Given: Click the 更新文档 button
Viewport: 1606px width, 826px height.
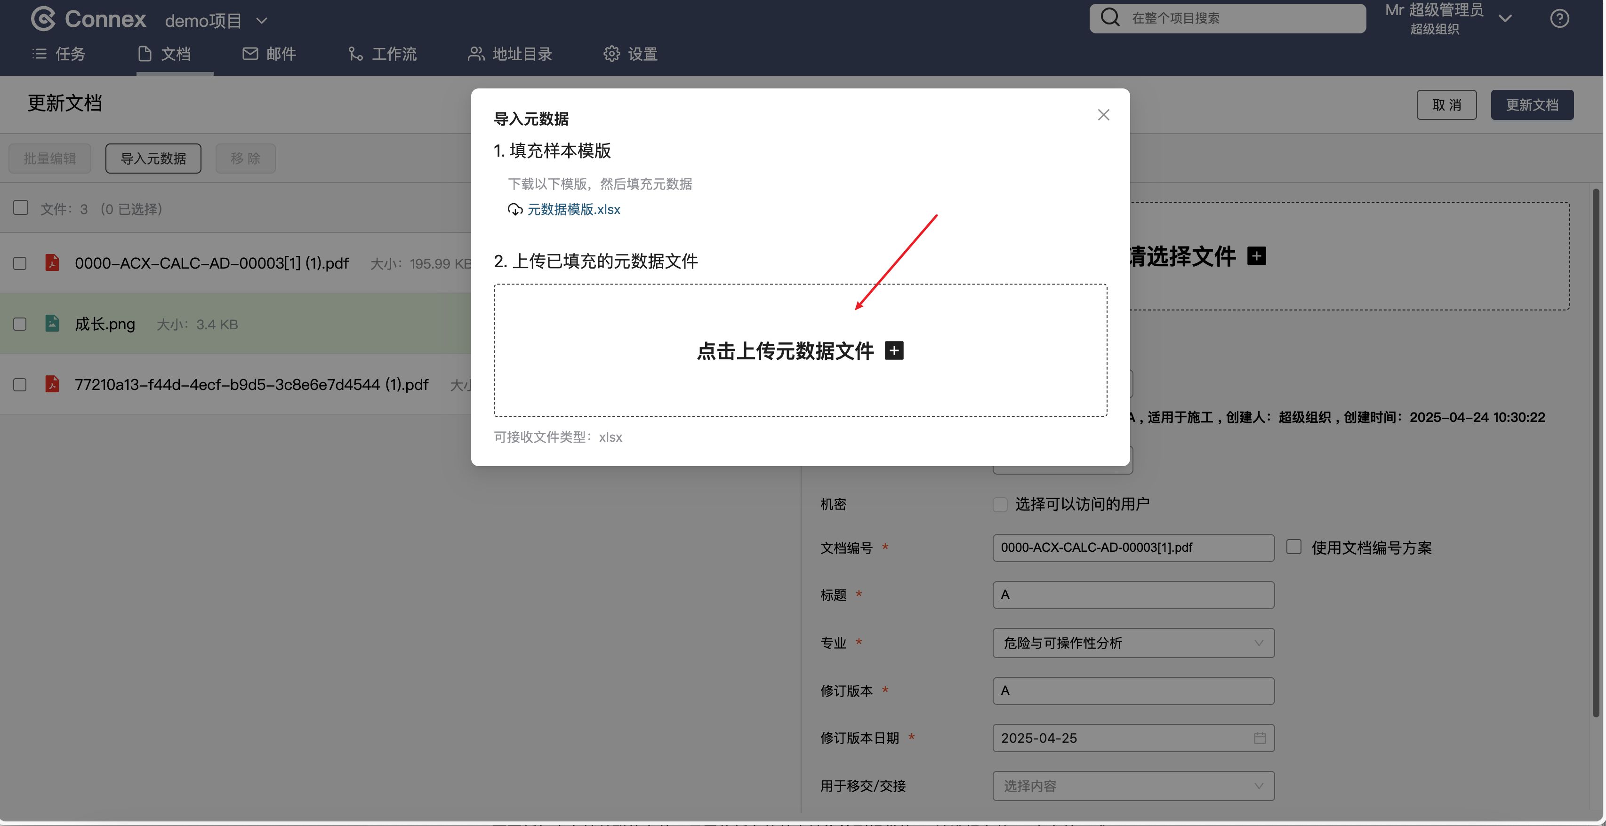Looking at the screenshot, I should pos(1532,104).
